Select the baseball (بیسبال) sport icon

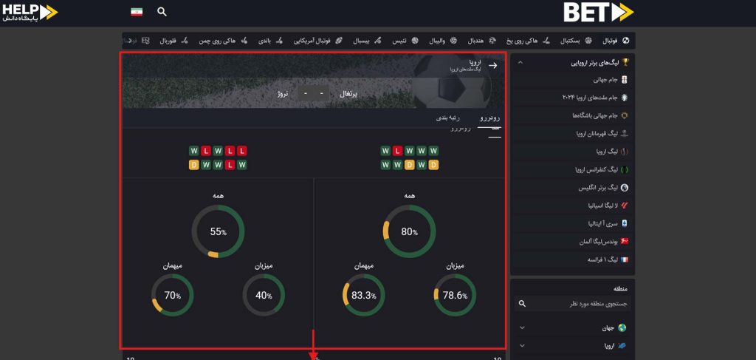(x=378, y=41)
